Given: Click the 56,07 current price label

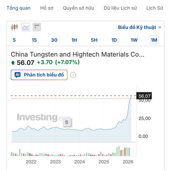Looking at the screenshot, I should (x=144, y=96).
